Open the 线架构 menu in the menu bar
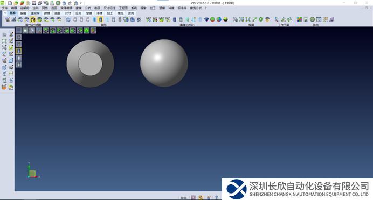This screenshot has height=200, width=373. click(24, 8)
